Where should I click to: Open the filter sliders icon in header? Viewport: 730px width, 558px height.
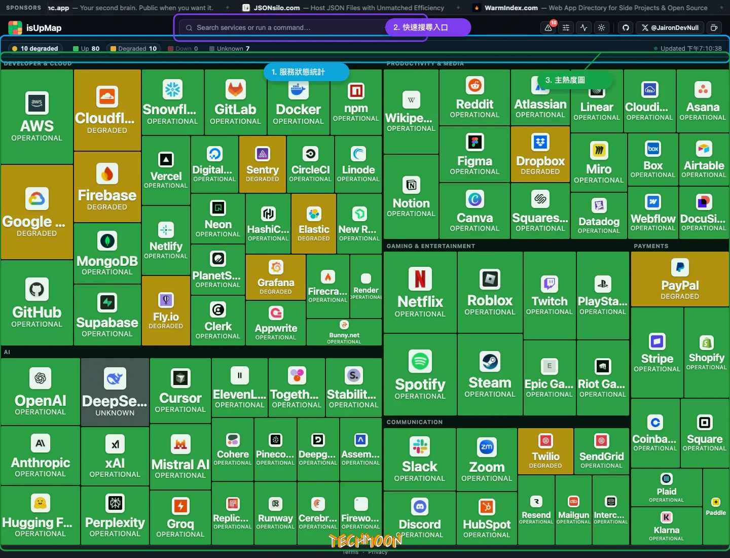[566, 27]
